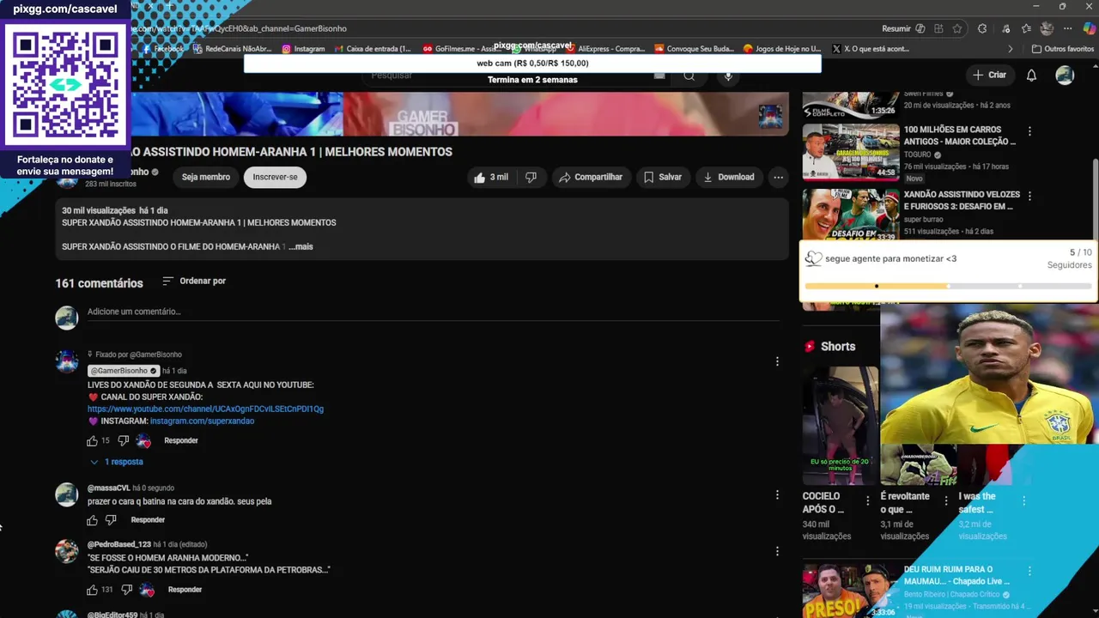Reply to the pinned GamerBisonho comment
Viewport: 1099px width, 618px height.
[x=181, y=441]
